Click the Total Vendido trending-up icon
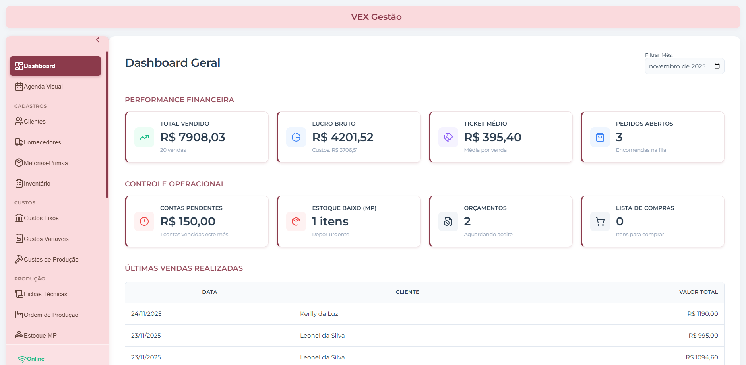The image size is (746, 365). [144, 137]
